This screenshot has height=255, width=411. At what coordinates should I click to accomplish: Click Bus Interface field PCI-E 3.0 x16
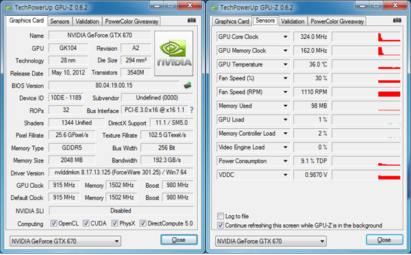point(154,110)
